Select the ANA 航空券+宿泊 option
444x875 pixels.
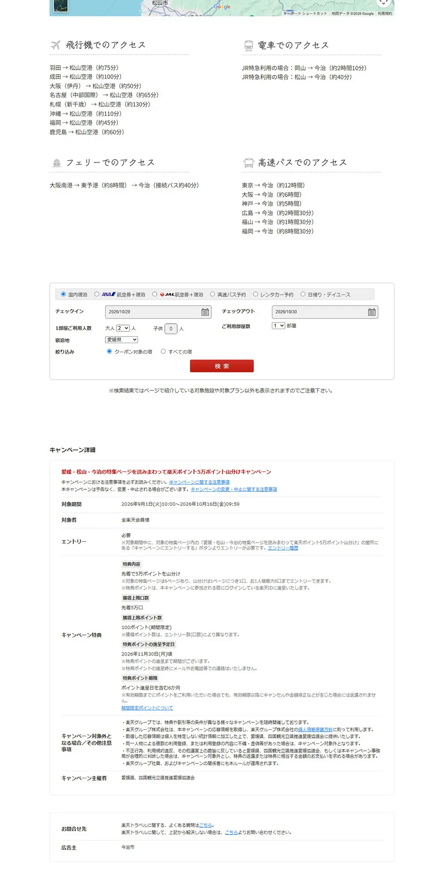(97, 294)
